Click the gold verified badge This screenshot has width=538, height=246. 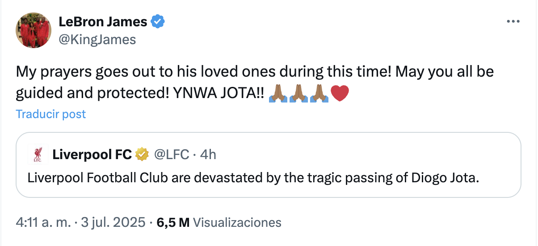point(142,155)
